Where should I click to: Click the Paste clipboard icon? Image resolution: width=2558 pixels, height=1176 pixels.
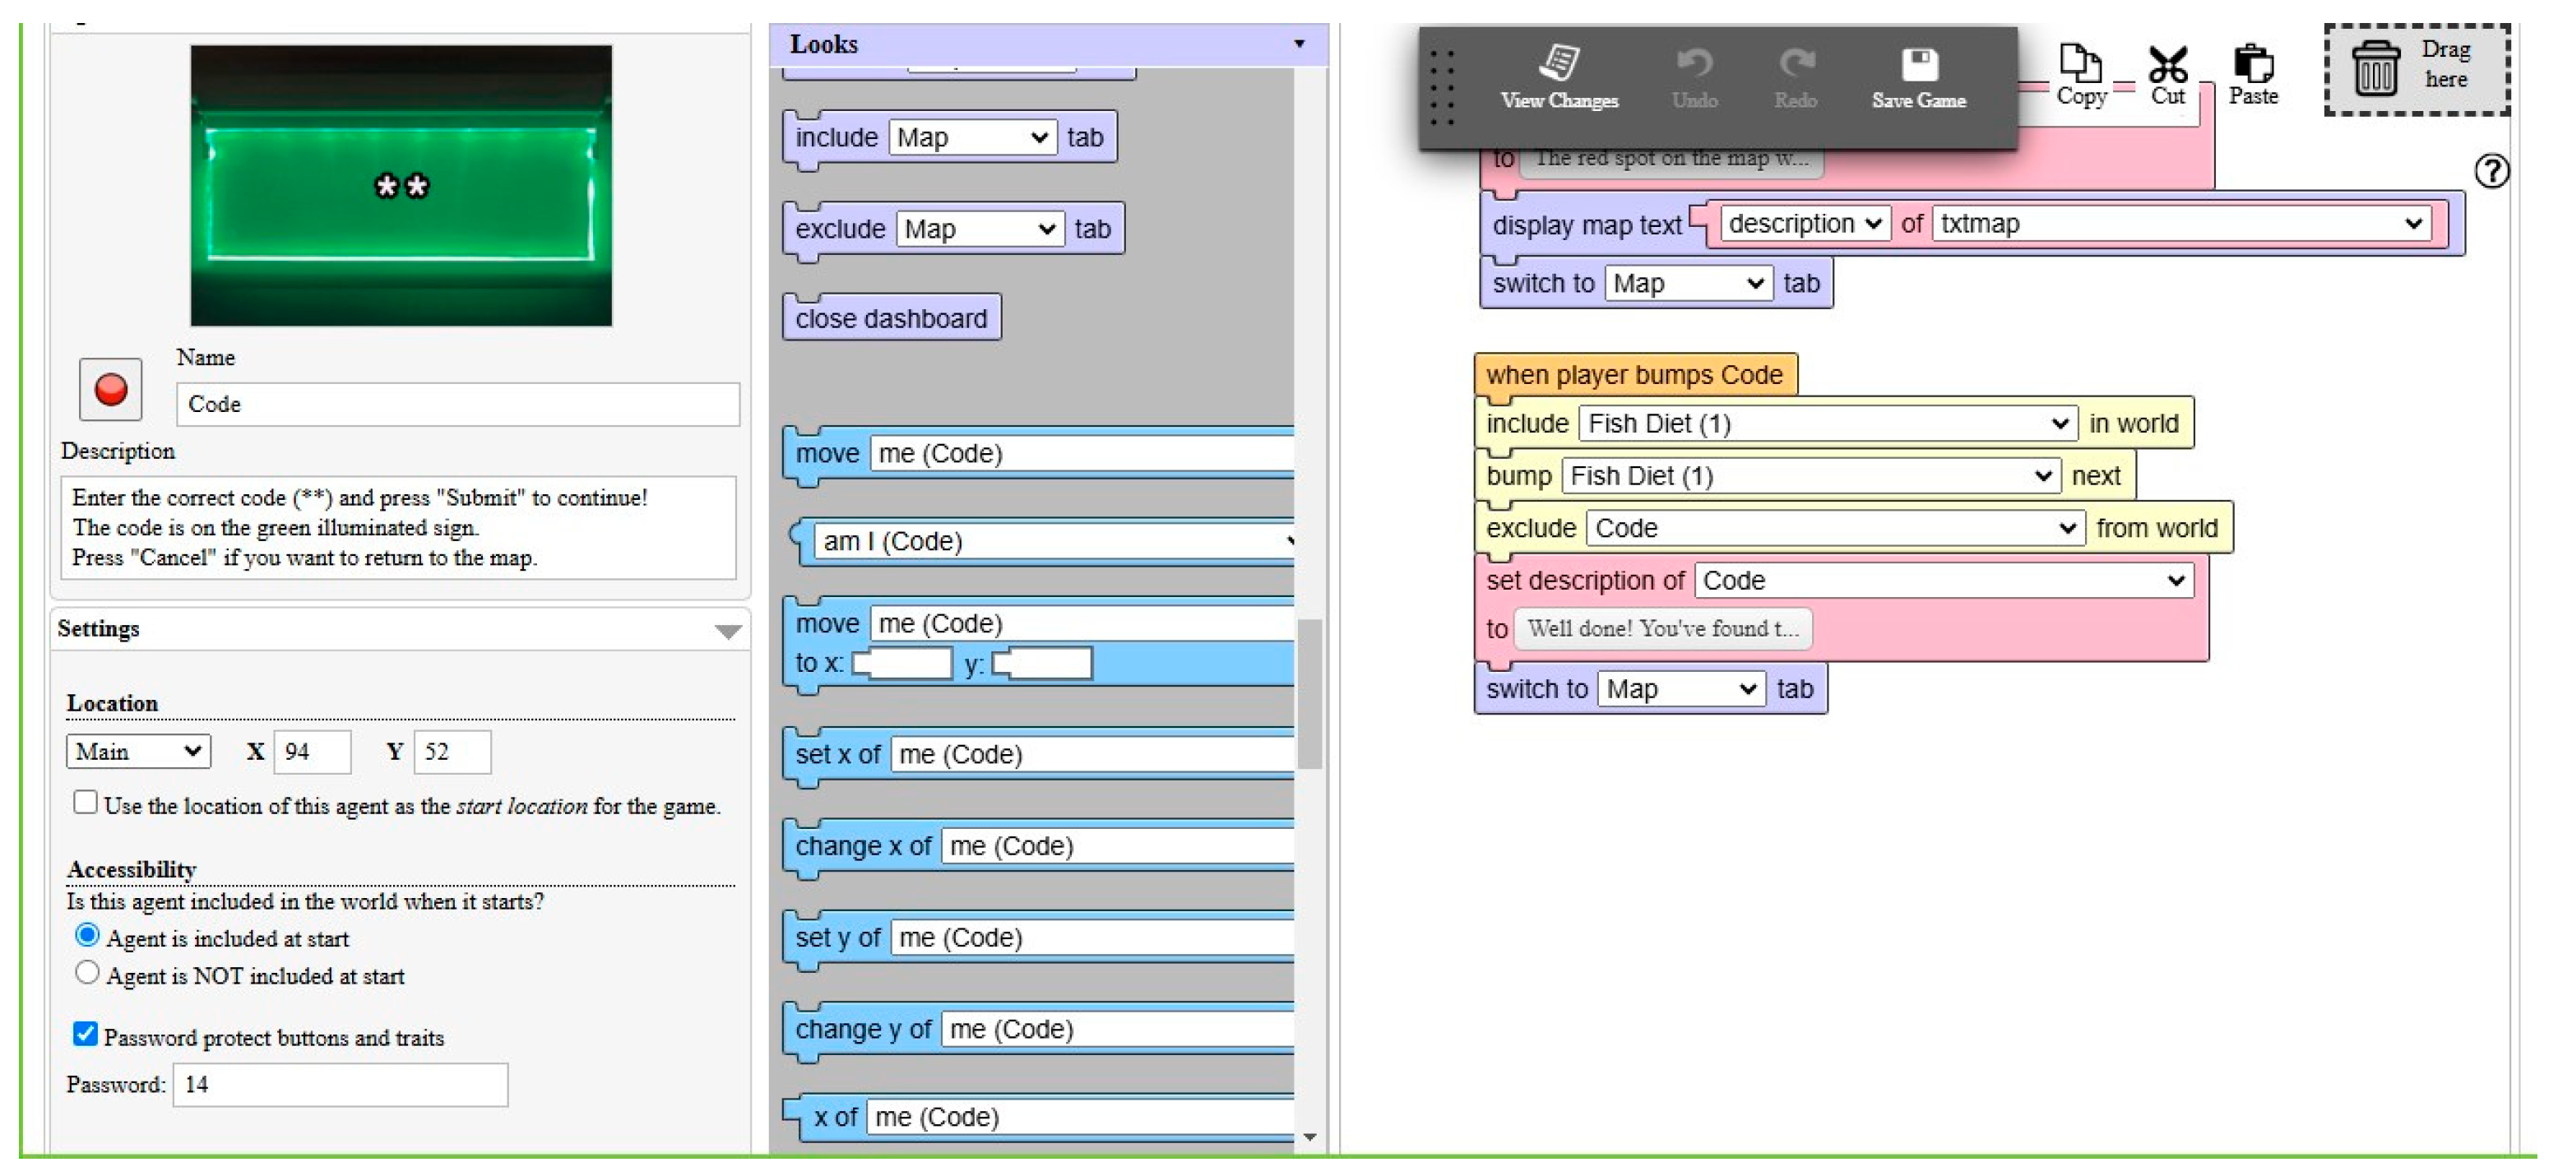pyautogui.click(x=2253, y=63)
